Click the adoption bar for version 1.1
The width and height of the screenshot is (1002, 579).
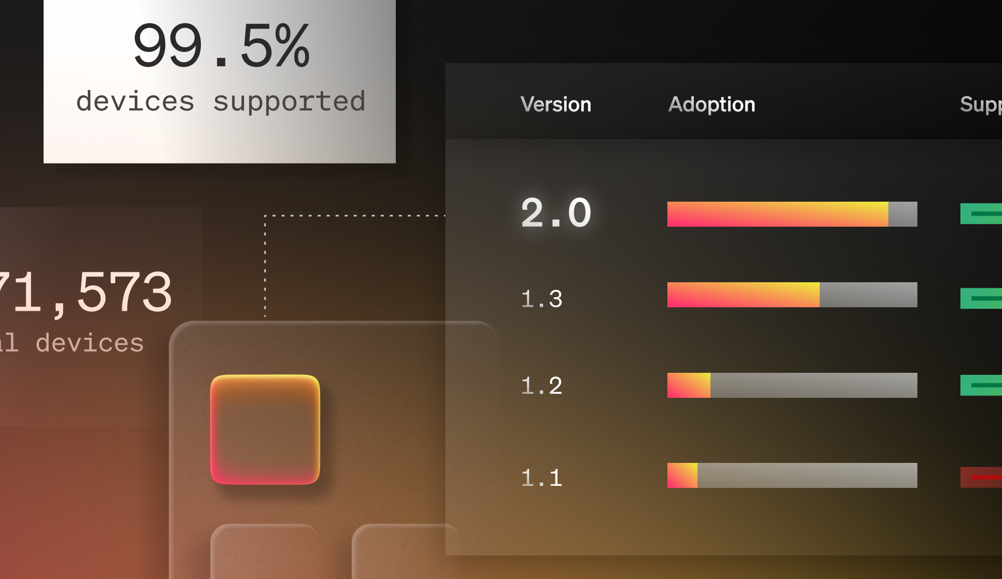792,475
